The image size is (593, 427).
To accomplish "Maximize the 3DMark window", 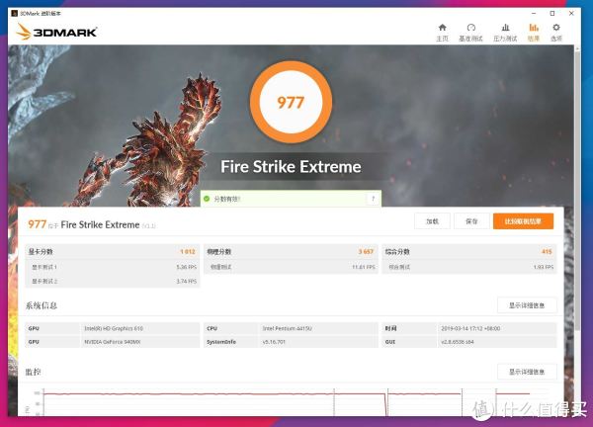I will 552,13.
